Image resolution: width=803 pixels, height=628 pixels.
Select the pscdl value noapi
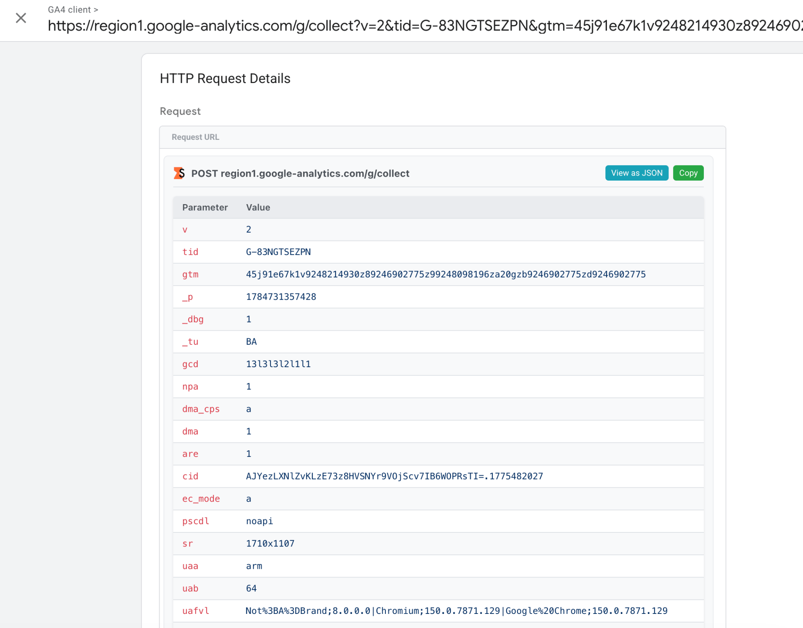259,521
